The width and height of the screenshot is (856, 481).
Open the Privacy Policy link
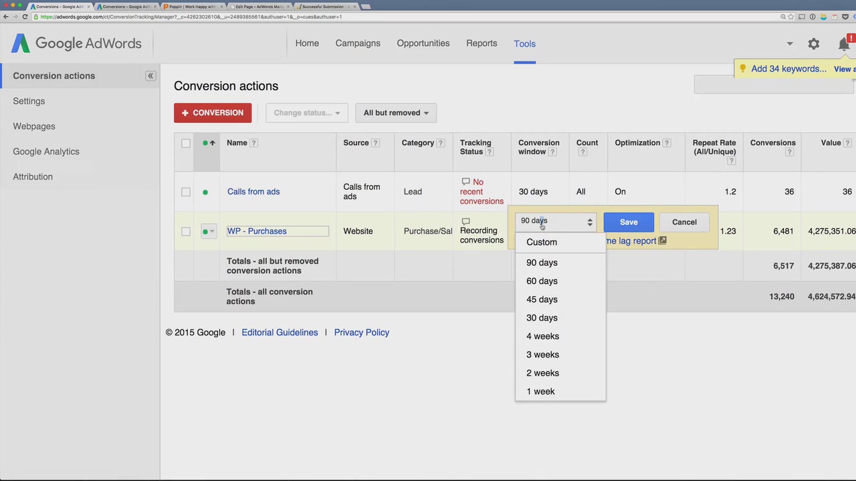[x=362, y=333]
